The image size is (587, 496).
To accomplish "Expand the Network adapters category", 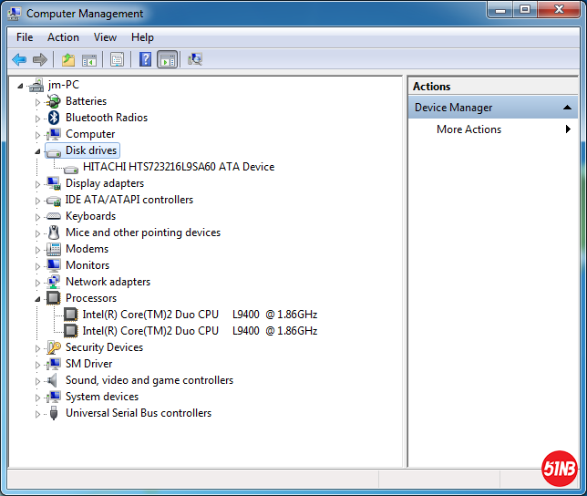I will 38,282.
